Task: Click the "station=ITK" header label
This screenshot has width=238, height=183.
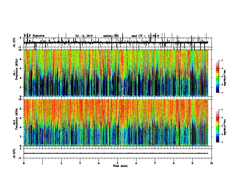Action: coord(111,36)
